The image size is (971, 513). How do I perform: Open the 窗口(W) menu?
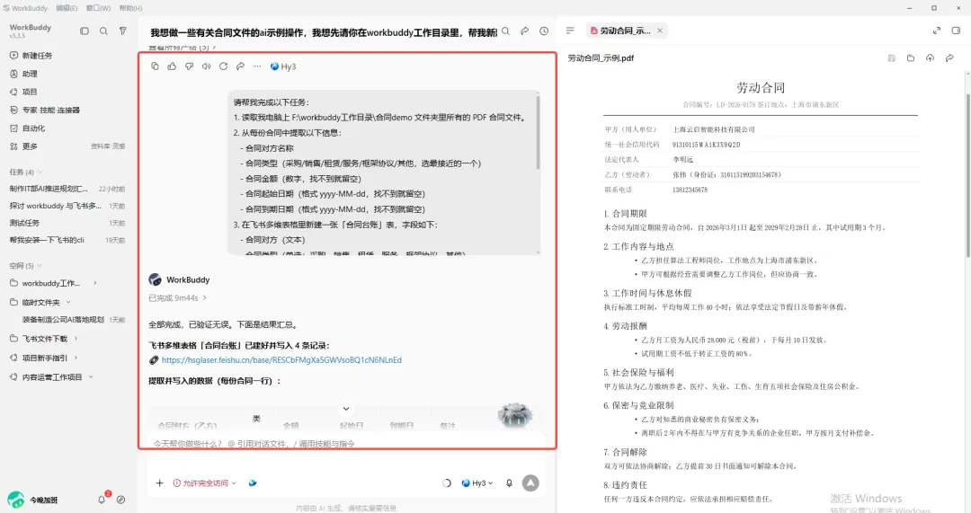(x=98, y=8)
